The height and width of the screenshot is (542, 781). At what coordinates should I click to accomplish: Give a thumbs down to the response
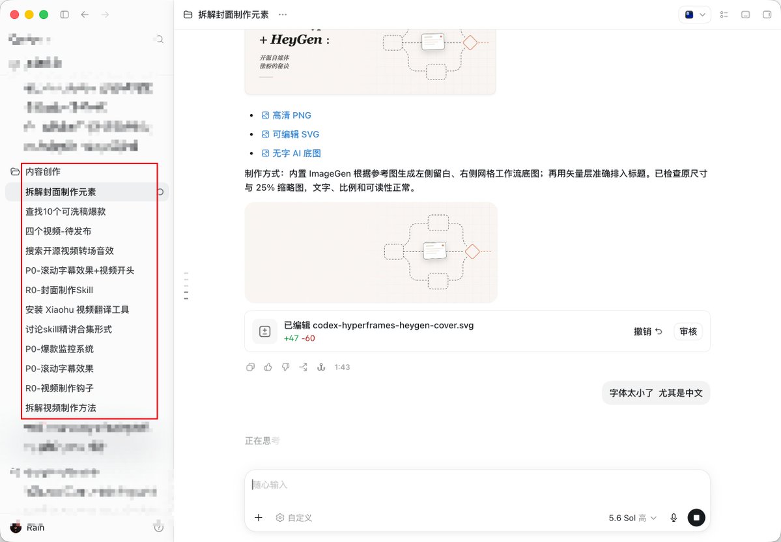(285, 367)
